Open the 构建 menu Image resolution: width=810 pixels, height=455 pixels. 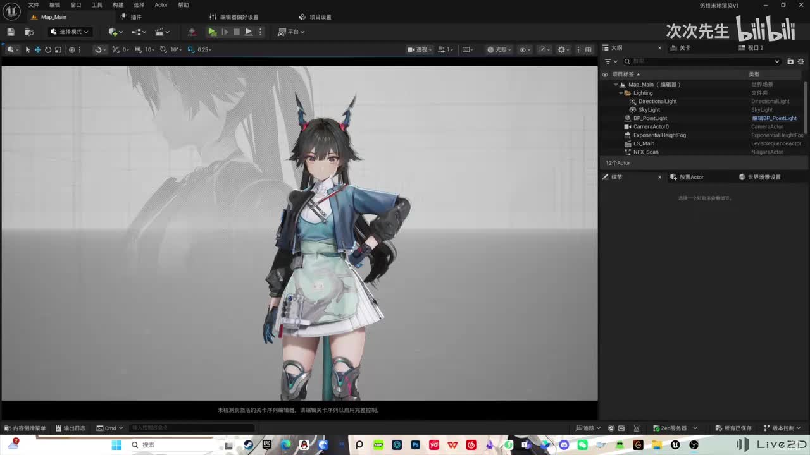click(x=118, y=5)
